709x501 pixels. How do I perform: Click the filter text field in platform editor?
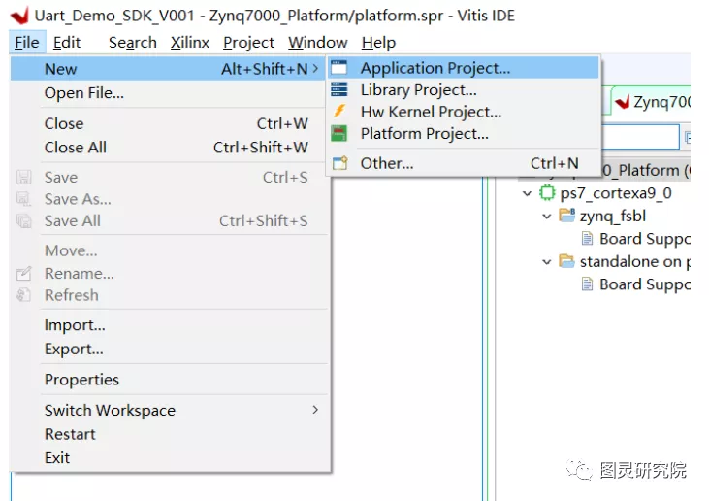coord(640,137)
